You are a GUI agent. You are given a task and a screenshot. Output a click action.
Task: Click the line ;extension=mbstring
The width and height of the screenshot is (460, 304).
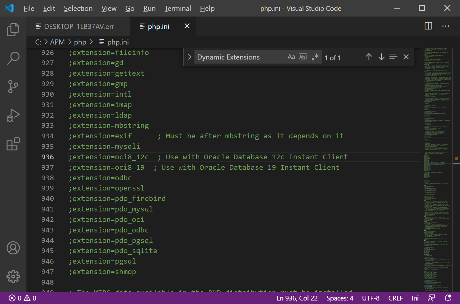pyautogui.click(x=109, y=125)
